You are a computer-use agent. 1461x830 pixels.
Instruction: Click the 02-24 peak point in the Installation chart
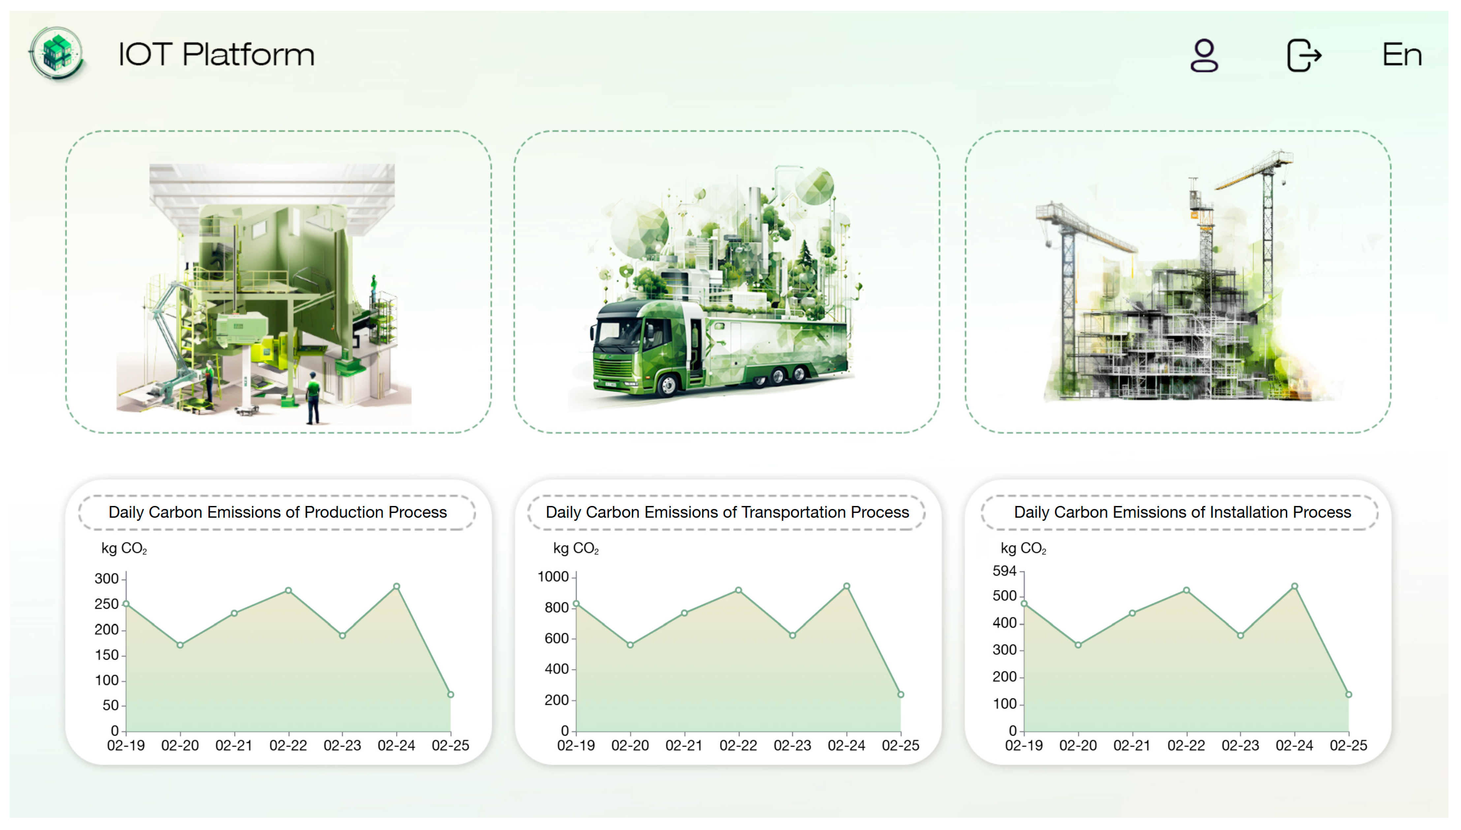1294,586
